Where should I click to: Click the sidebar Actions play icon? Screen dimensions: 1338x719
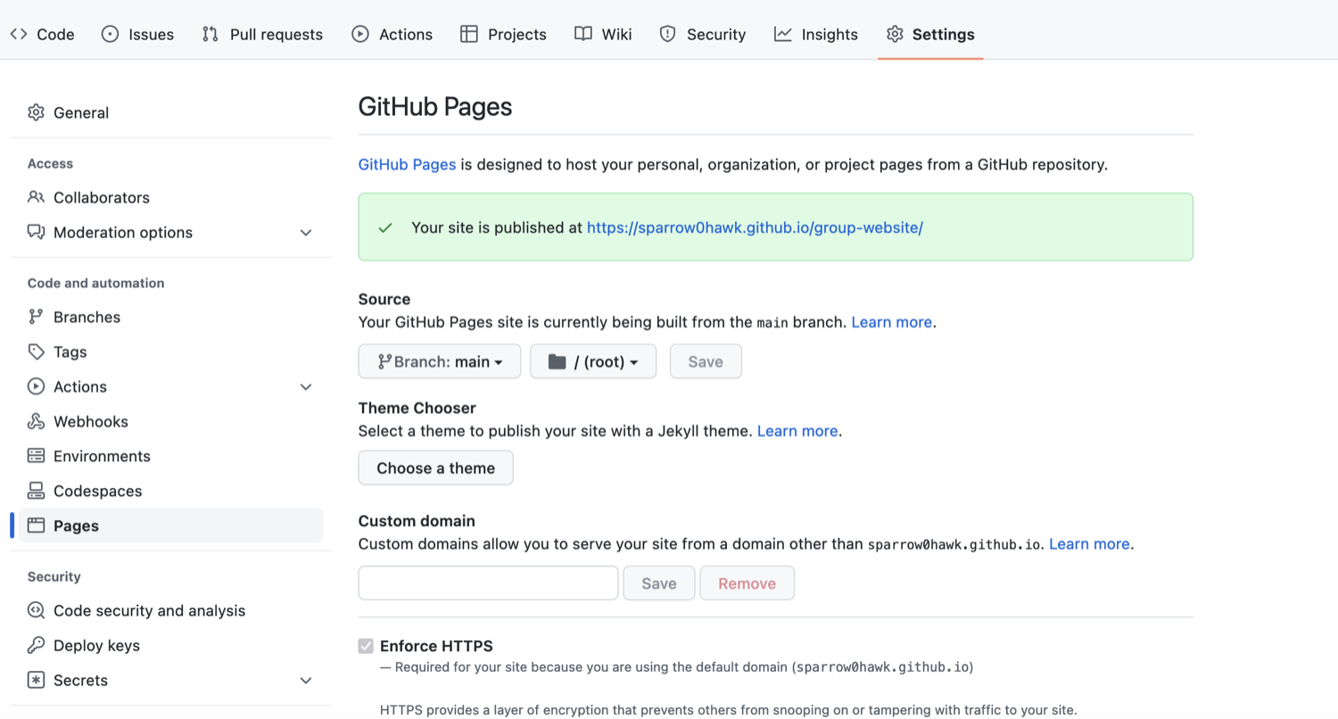(36, 386)
